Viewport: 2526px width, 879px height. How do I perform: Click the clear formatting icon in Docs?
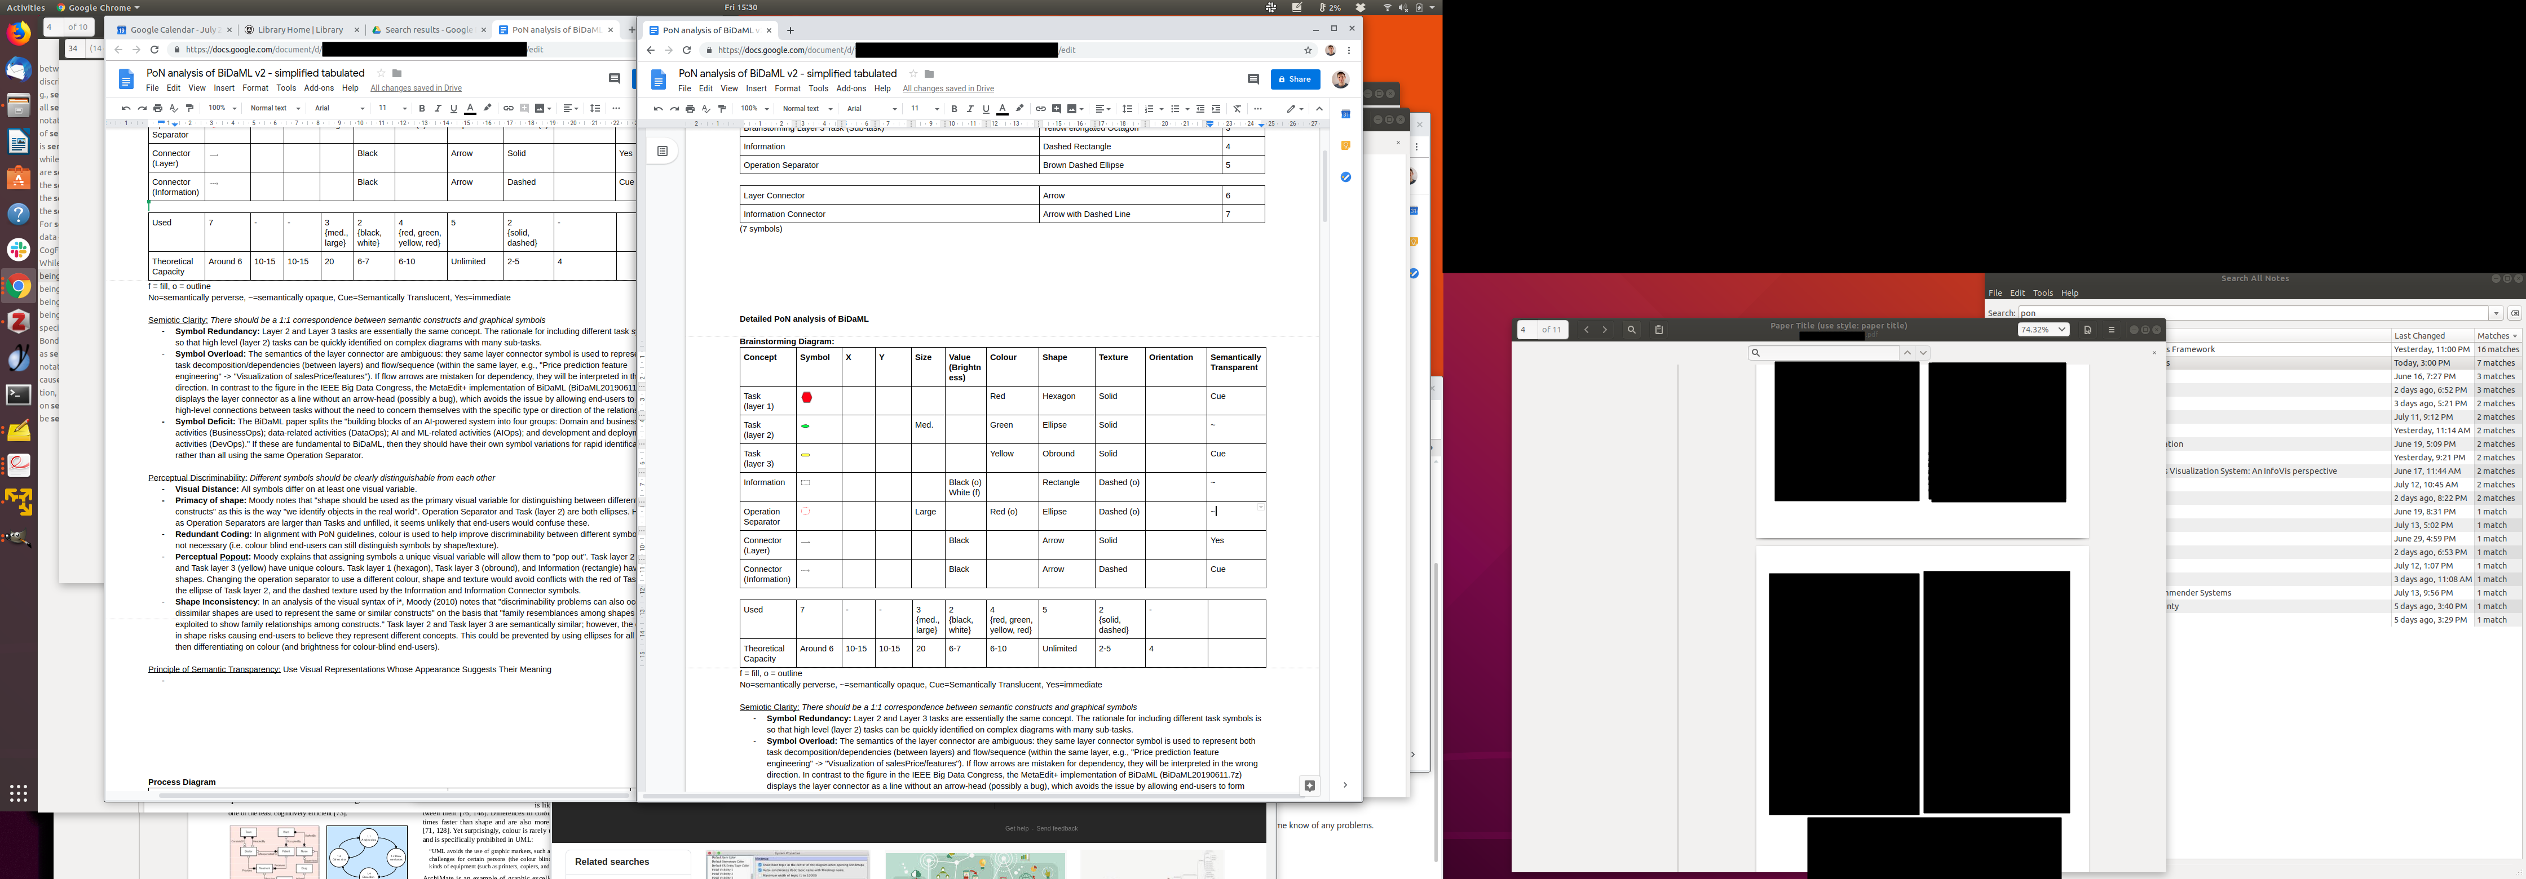pyautogui.click(x=1238, y=109)
